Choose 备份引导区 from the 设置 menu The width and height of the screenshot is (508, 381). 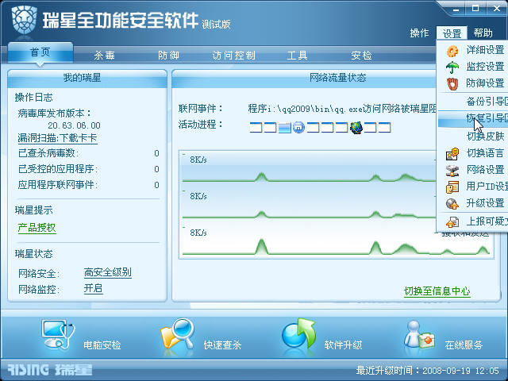473,102
